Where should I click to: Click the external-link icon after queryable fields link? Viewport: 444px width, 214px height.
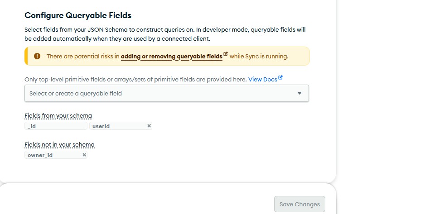[226, 55]
